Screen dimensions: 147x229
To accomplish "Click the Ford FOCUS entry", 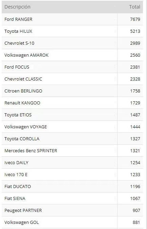I will 17,67.
